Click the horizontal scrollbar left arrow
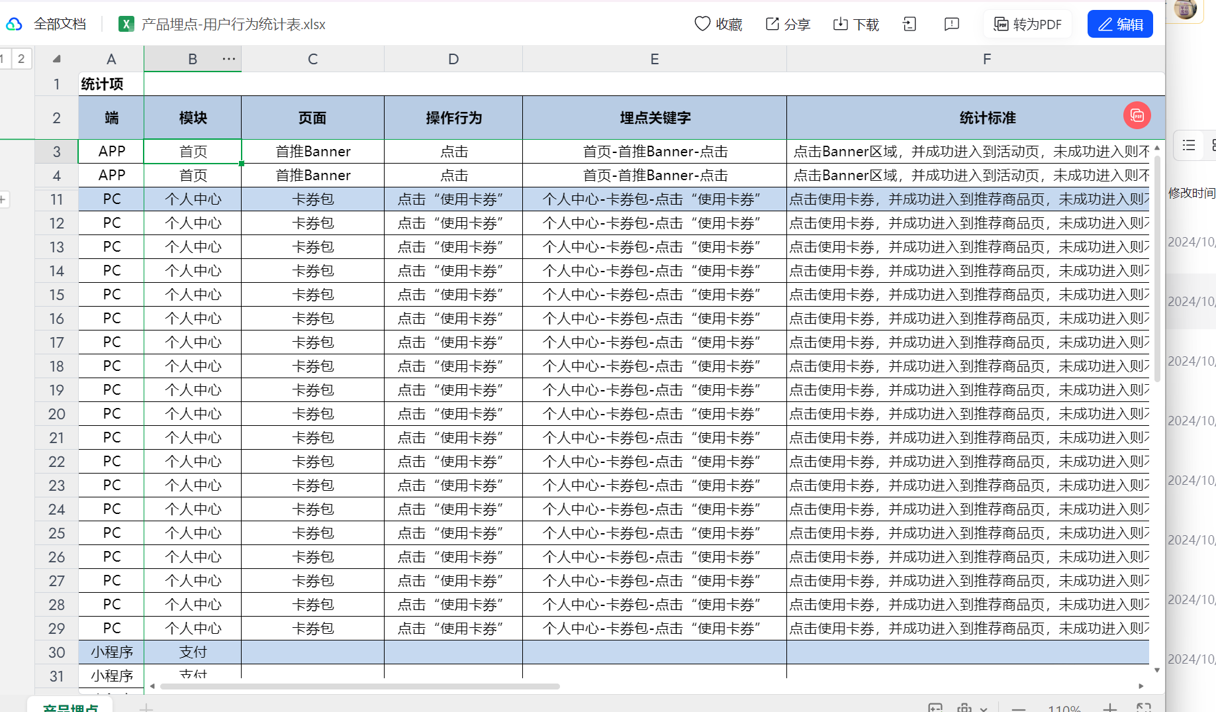The height and width of the screenshot is (712, 1216). (x=152, y=686)
